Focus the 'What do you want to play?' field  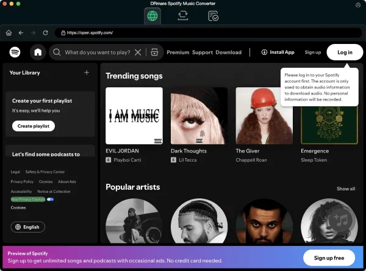point(98,52)
